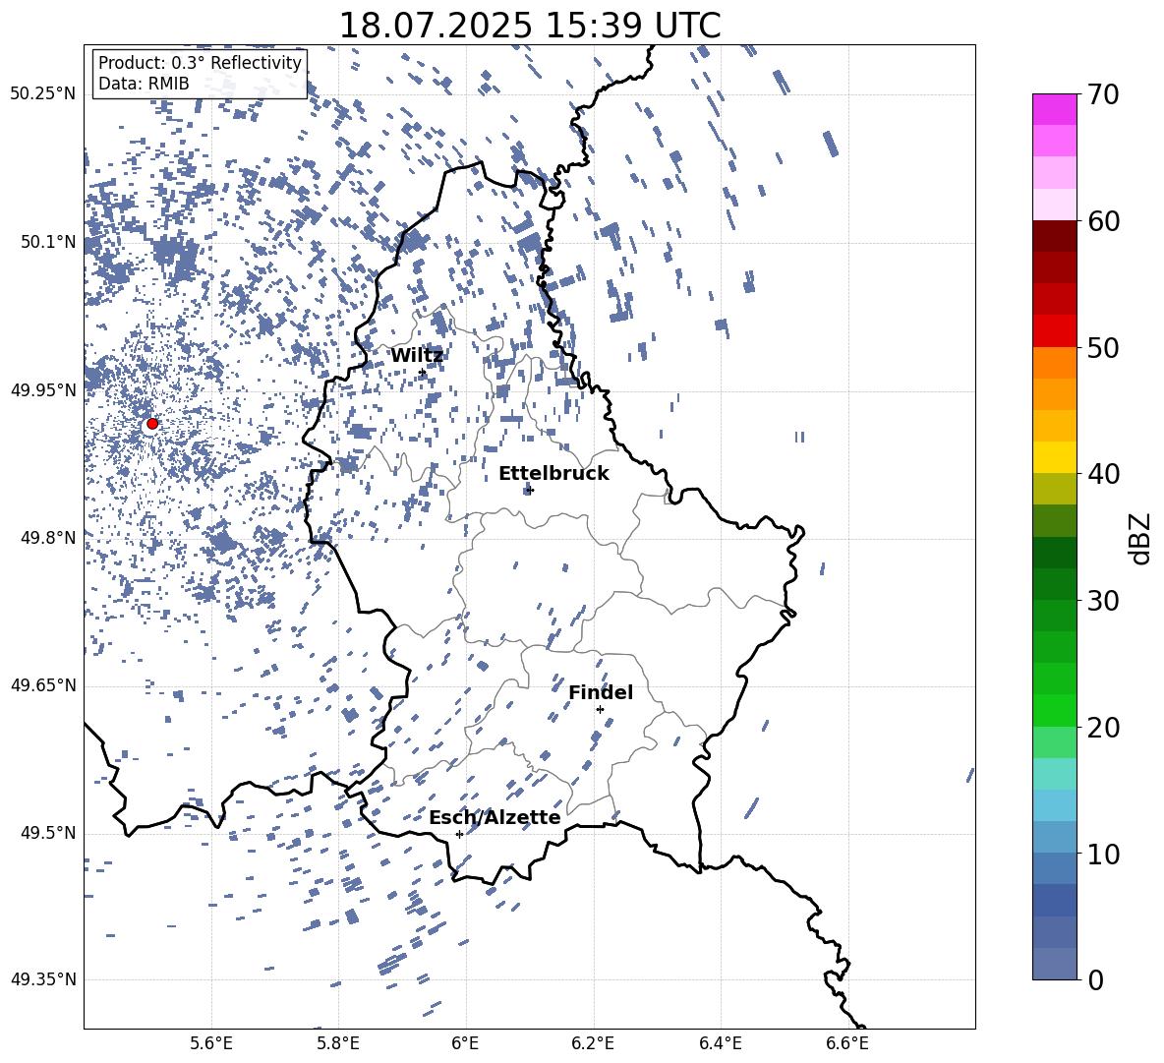Click the latitude label '49.8°N'
This screenshot has height=1063, width=1164.
(48, 538)
